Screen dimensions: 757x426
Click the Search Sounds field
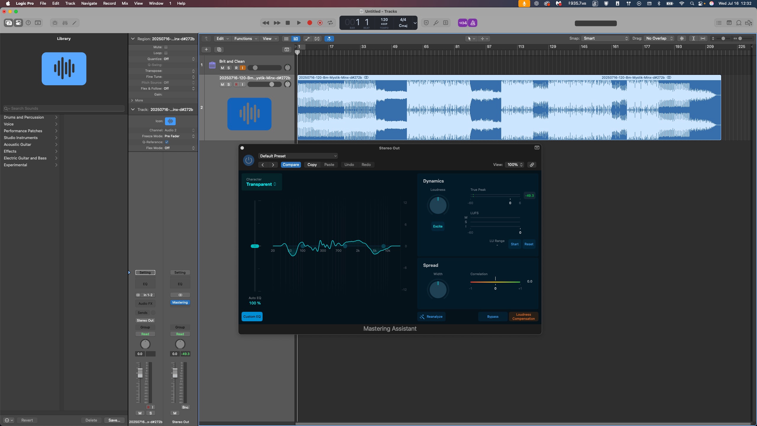[x=64, y=108]
